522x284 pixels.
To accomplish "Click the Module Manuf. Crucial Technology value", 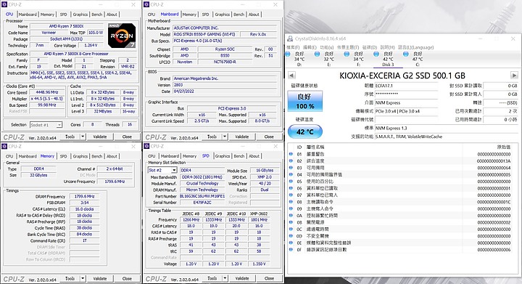I will [x=202, y=183].
